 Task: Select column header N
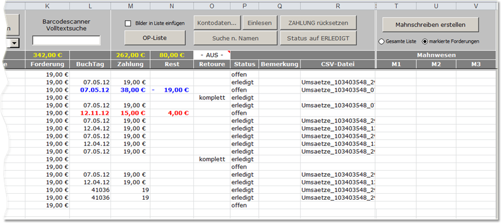click(172, 6)
